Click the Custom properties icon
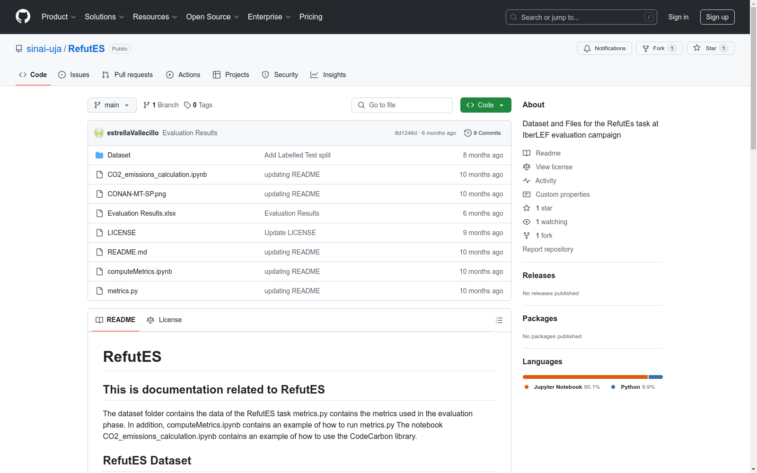 pos(527,194)
